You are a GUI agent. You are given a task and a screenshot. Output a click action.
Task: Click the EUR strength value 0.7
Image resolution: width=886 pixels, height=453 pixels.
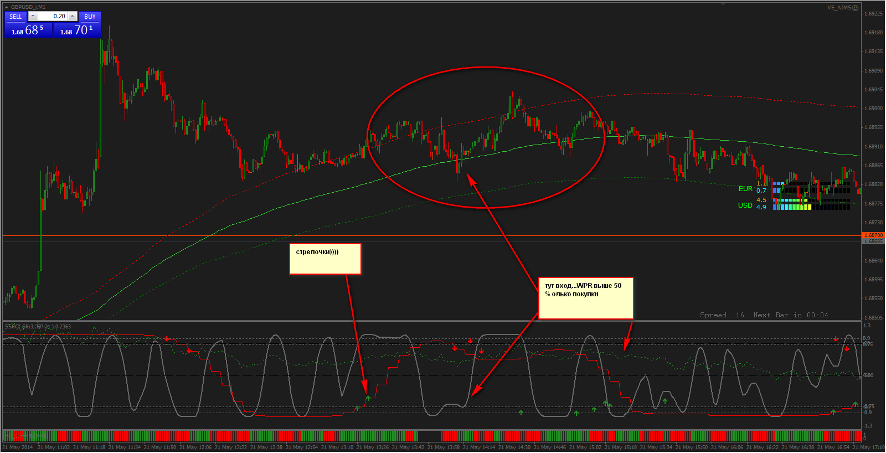pyautogui.click(x=761, y=191)
